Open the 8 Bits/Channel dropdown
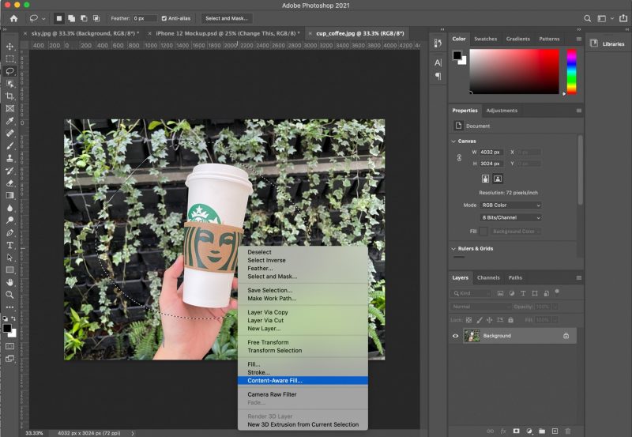Viewport: 632px width, 437px height. click(x=510, y=217)
